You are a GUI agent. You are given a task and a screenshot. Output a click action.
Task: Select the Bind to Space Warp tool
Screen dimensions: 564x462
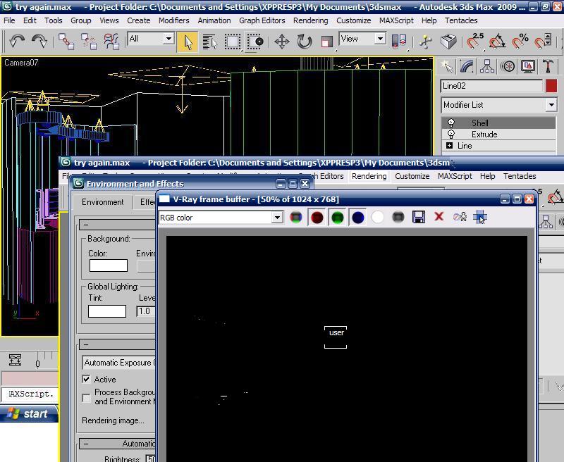[111, 42]
